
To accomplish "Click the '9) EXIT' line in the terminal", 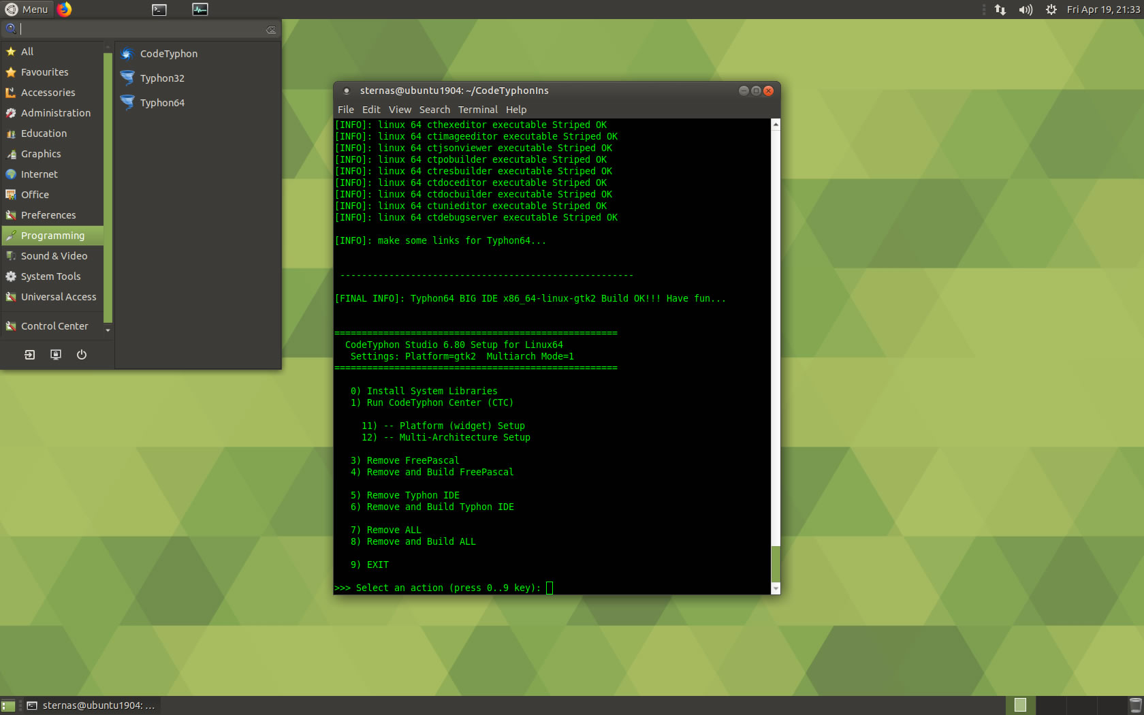I will coord(369,565).
